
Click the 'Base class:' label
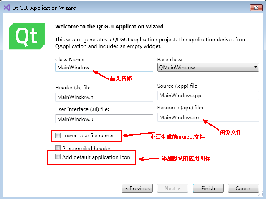(x=170, y=60)
